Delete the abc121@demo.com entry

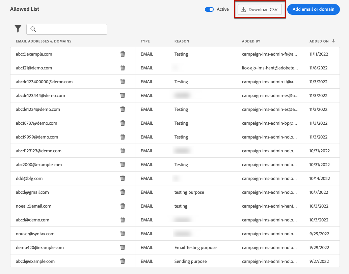(x=123, y=68)
